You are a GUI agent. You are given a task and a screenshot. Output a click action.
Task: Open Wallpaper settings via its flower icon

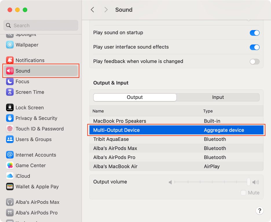pos(10,45)
